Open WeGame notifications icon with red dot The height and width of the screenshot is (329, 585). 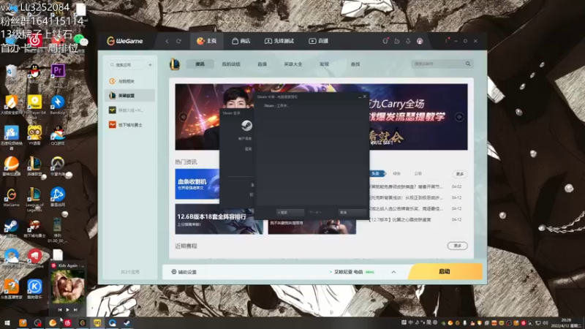pyautogui.click(x=385, y=41)
